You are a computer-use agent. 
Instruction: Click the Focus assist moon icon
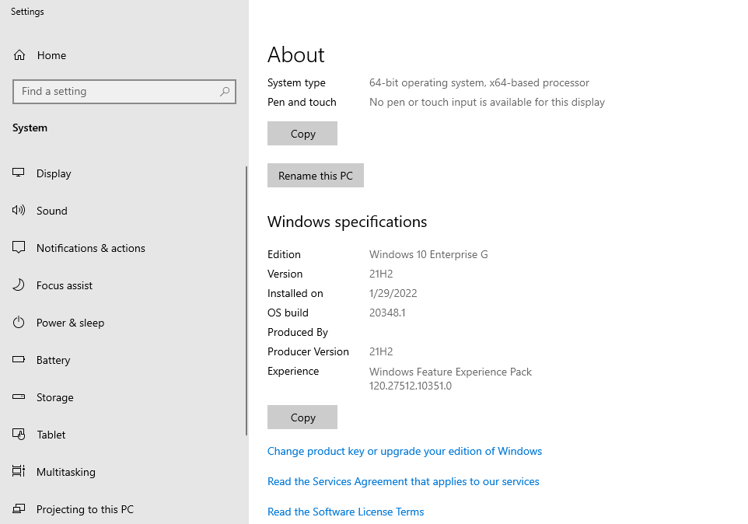click(19, 285)
